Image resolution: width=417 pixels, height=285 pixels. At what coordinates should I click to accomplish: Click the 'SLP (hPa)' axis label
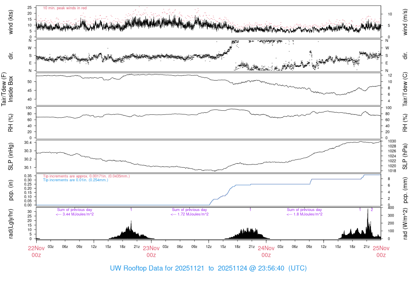[x=405, y=156]
